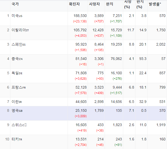The width and height of the screenshot is (167, 149).
Task: Sort by 확진자 column header
Action: pyautogui.click(x=74, y=4)
